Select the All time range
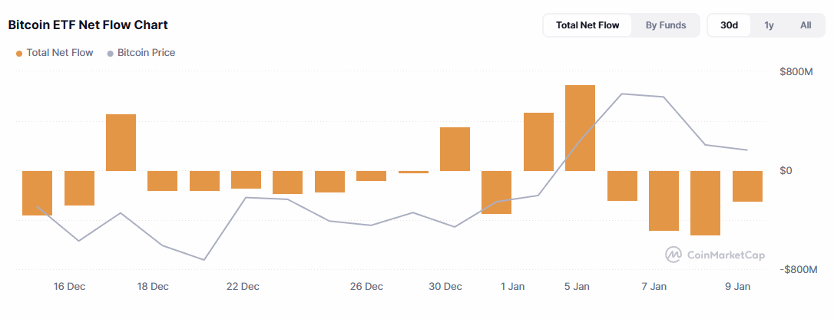This screenshot has height=319, width=834. pyautogui.click(x=806, y=25)
